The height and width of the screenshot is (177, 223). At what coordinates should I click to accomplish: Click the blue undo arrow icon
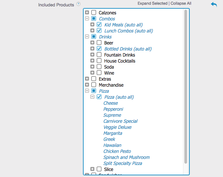coord(214,4)
